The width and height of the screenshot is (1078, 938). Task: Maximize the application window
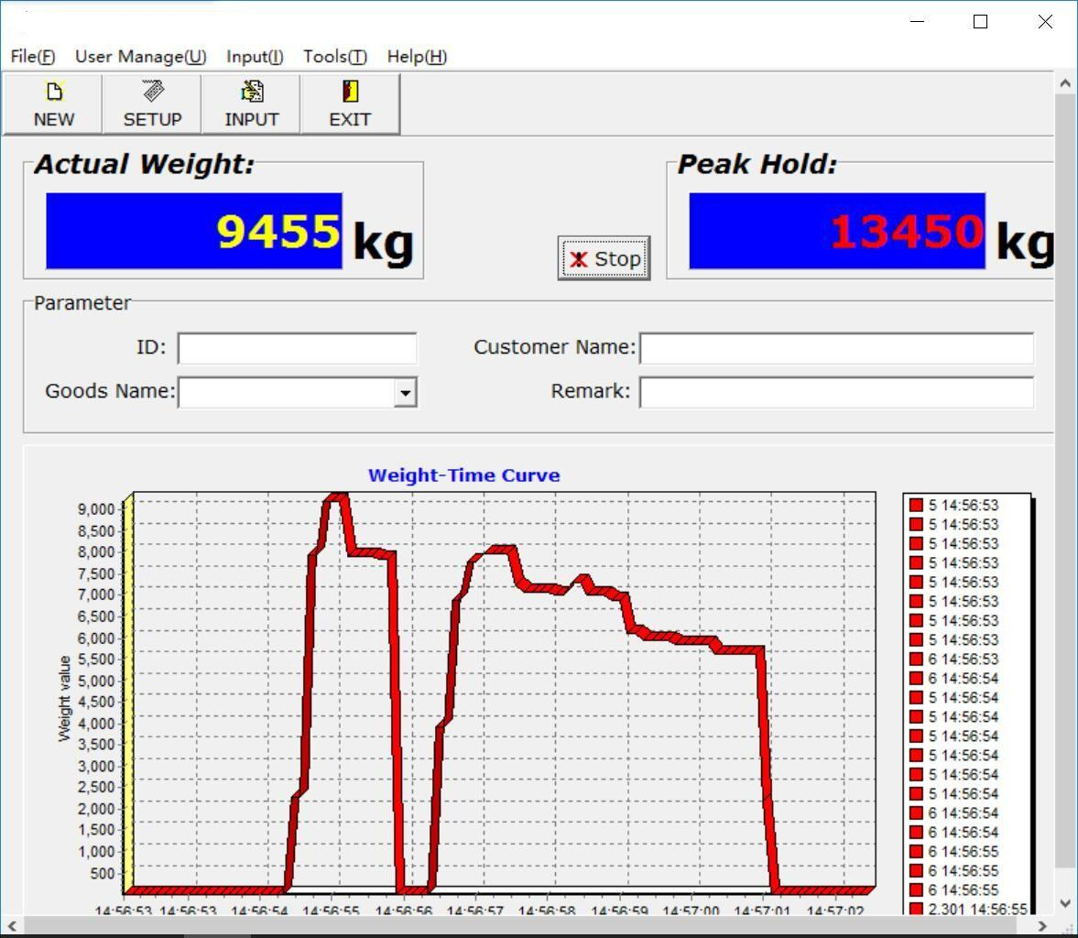[x=980, y=22]
